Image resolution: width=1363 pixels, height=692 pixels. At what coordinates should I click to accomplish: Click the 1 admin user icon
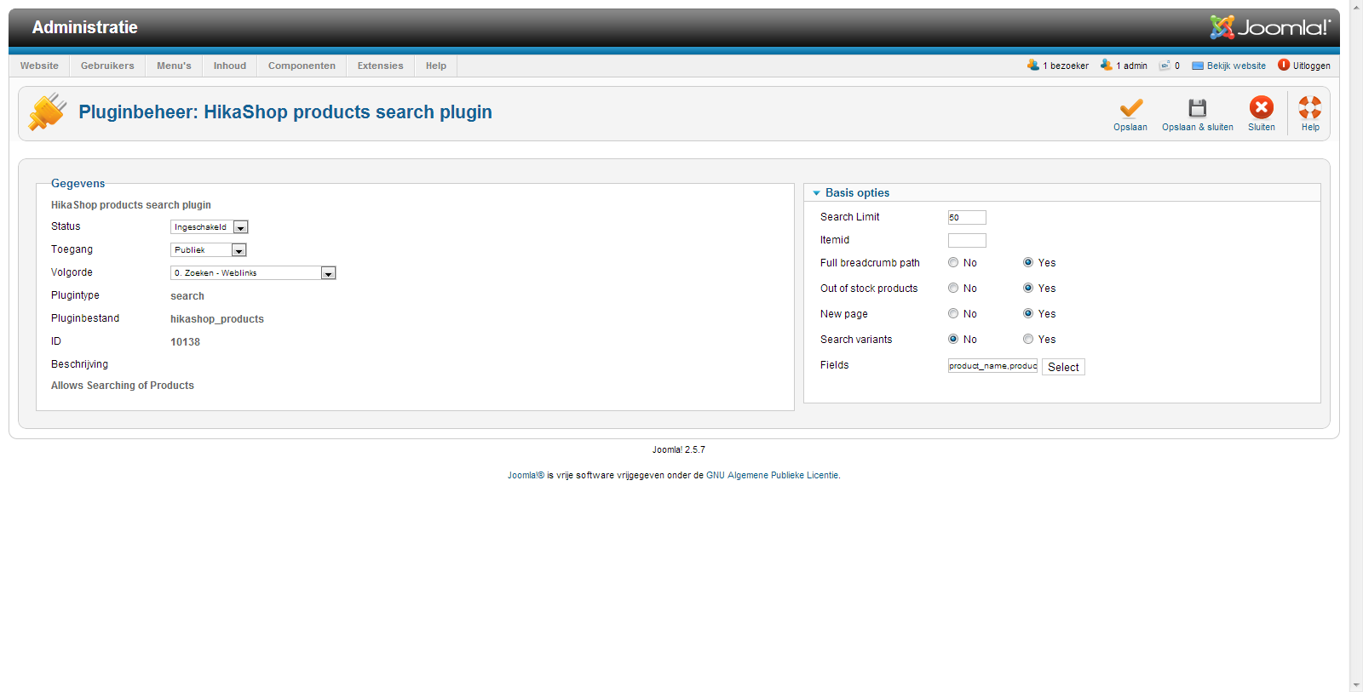[x=1107, y=65]
